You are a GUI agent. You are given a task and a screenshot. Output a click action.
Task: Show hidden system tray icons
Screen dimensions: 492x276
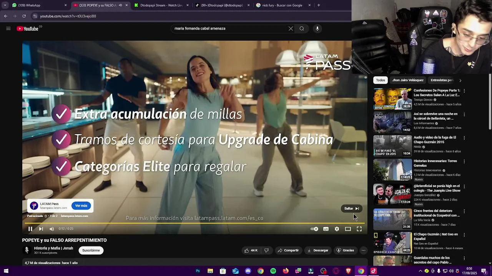(420, 271)
